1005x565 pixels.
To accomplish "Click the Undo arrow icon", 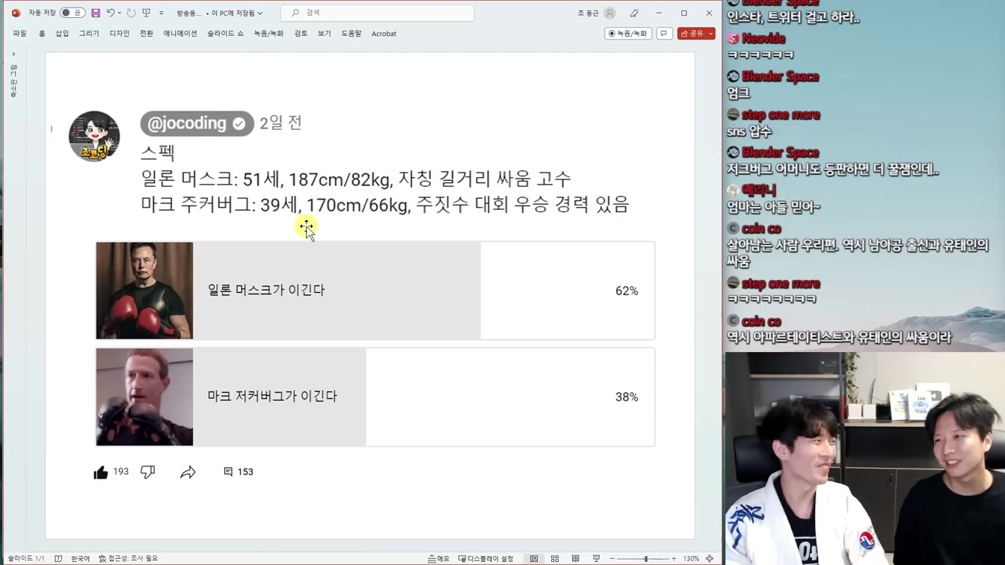I will [111, 13].
